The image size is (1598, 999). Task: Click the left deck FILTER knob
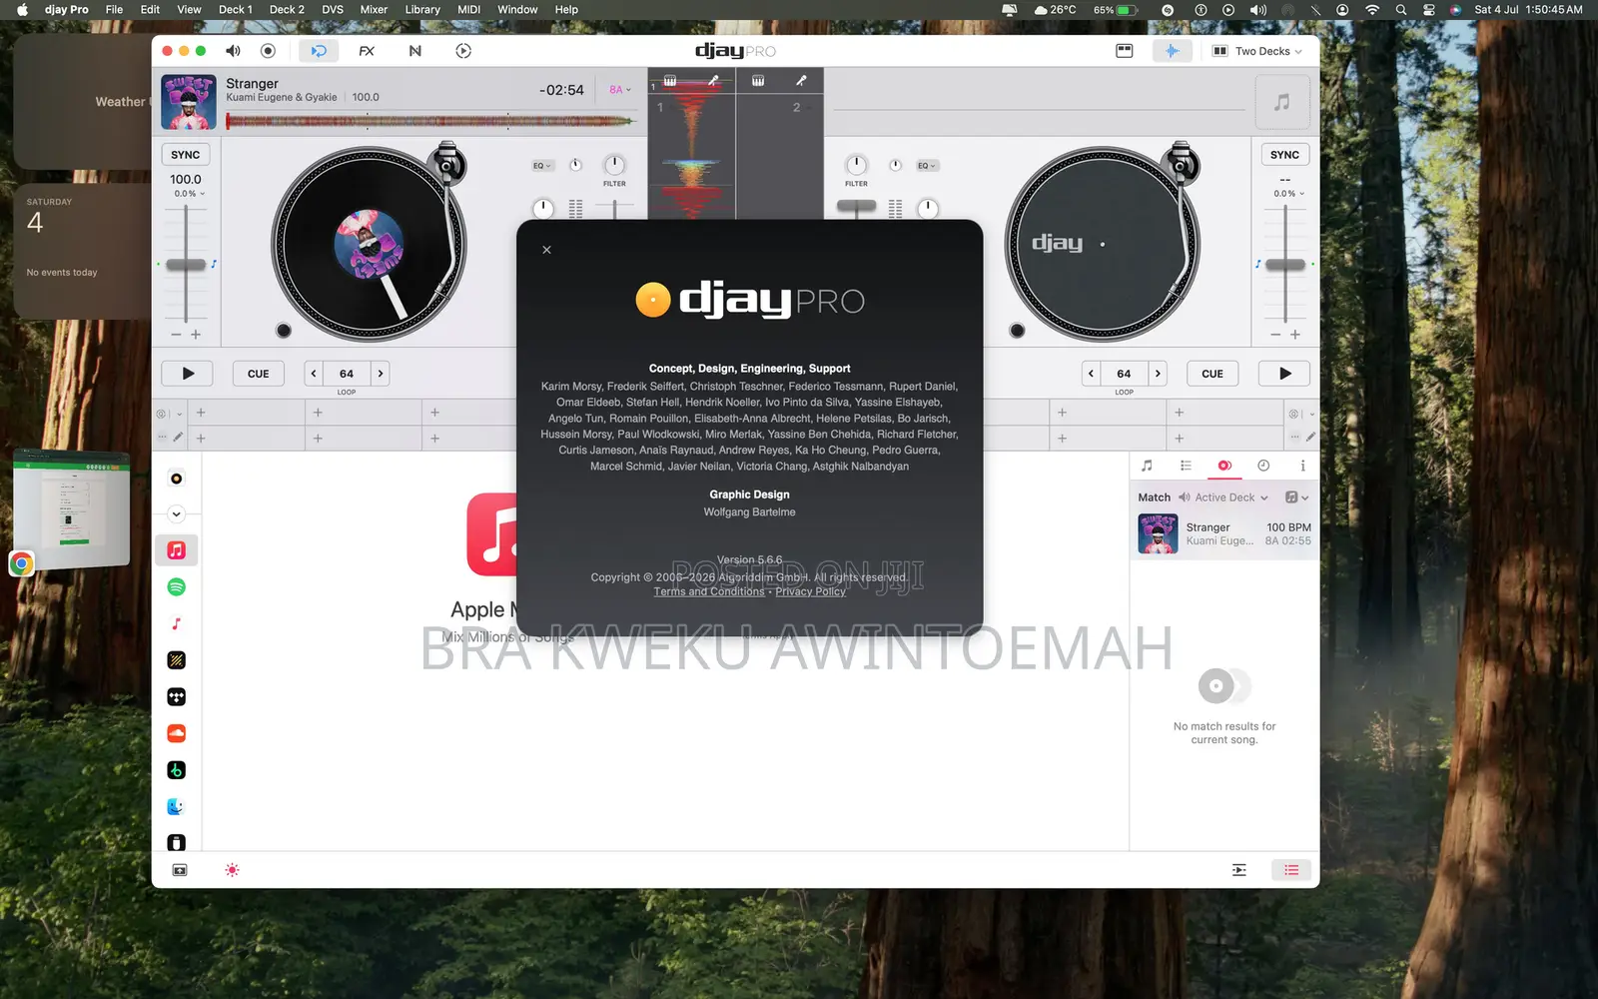(x=614, y=165)
